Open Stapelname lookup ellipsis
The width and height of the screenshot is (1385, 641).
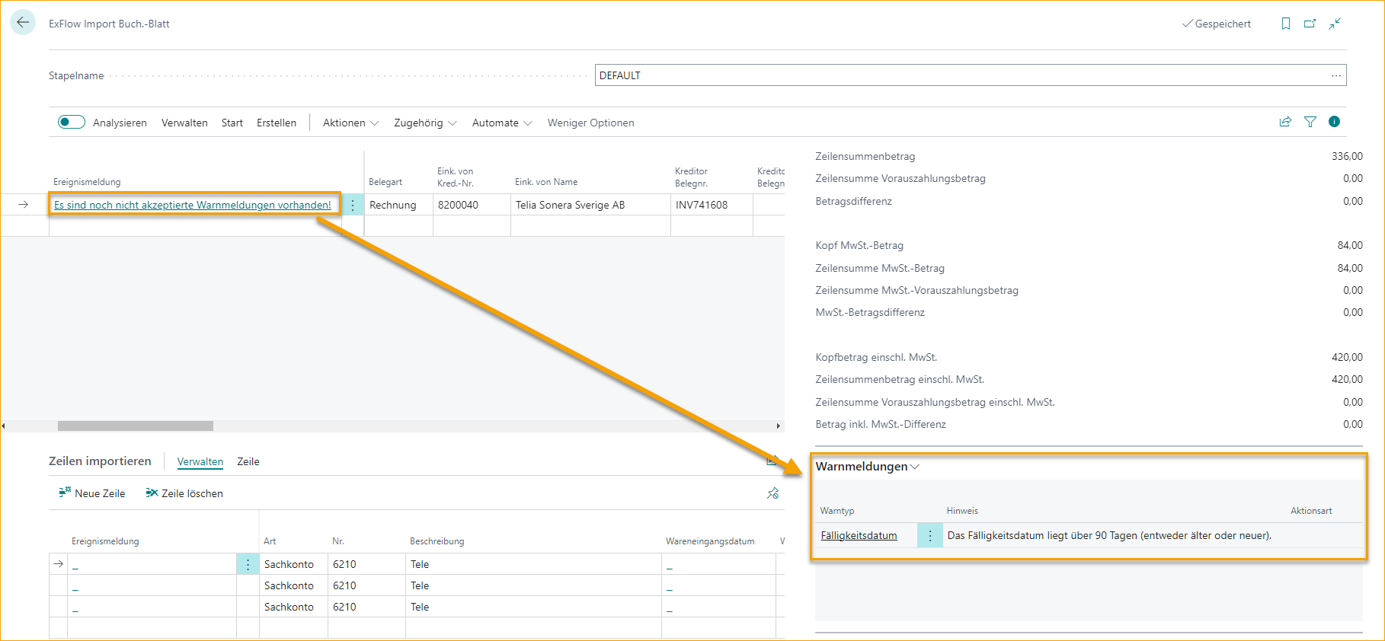point(1336,75)
